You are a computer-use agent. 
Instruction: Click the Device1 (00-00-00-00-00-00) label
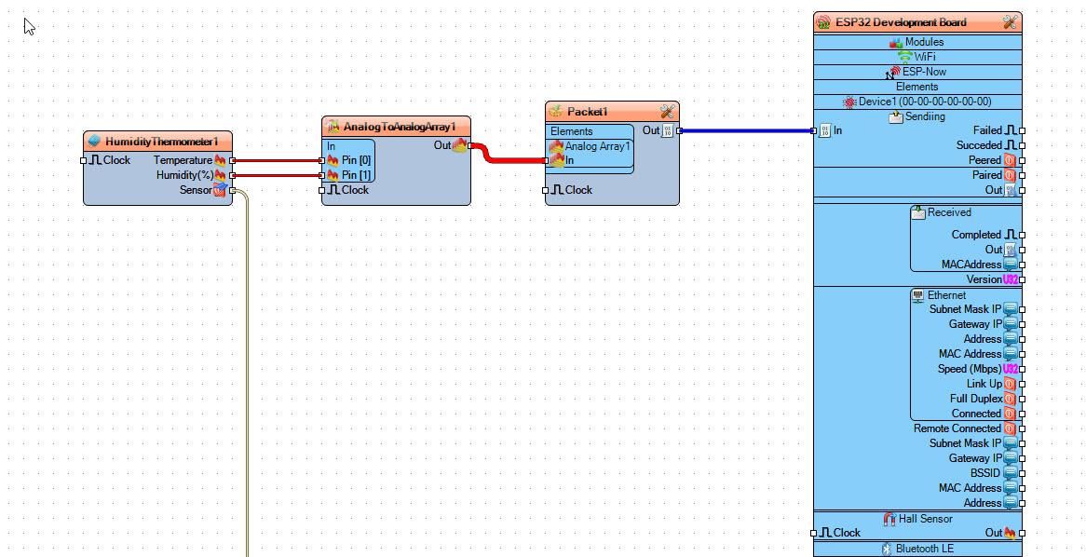[x=925, y=102]
